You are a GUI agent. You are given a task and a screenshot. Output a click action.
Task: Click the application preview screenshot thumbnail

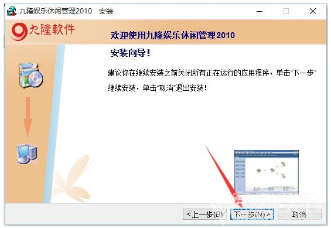coord(267,172)
